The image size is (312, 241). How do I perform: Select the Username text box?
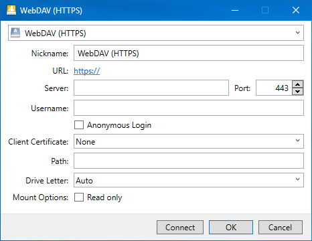[189, 108]
